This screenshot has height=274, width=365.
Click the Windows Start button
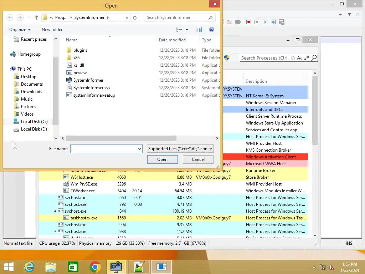9,267
